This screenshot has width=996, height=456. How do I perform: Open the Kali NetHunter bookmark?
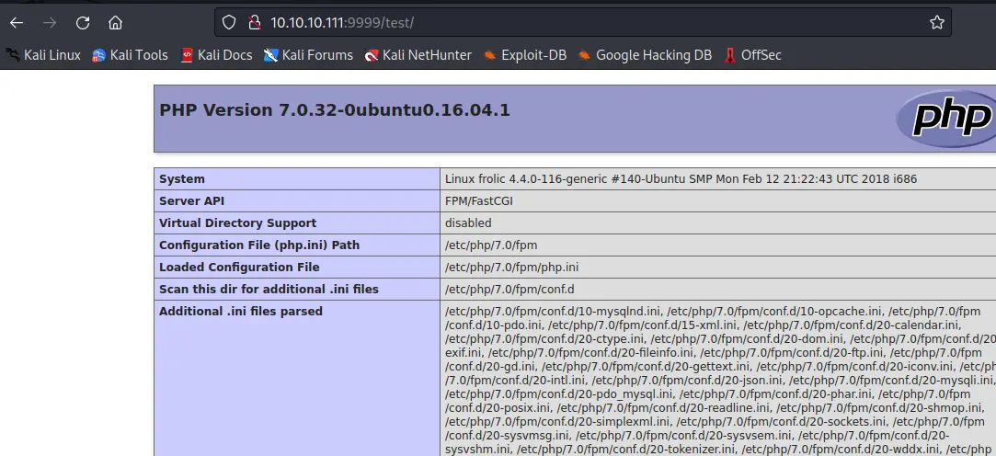418,55
